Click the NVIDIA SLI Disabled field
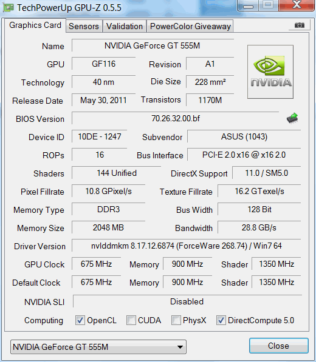 click(187, 301)
